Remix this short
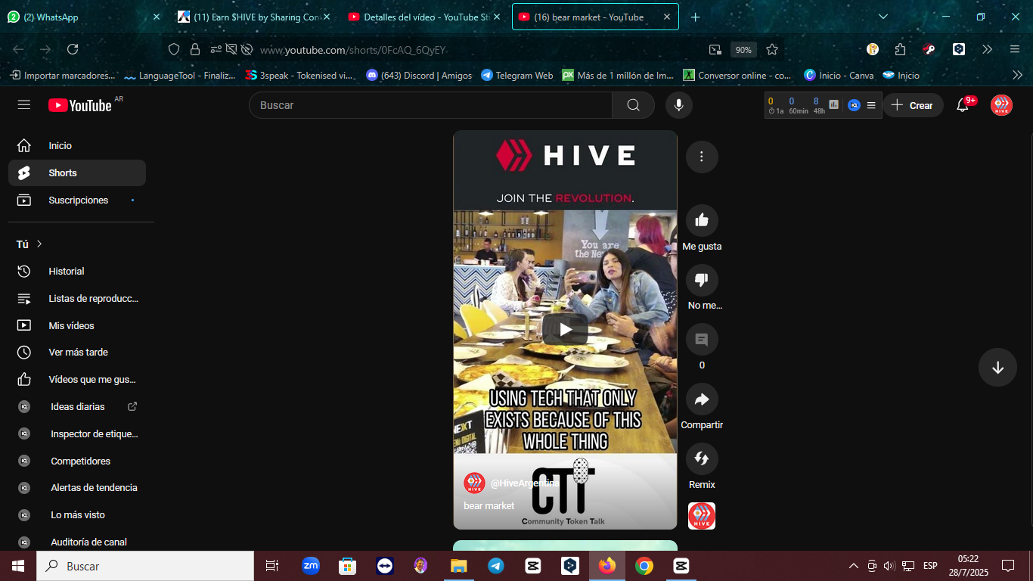This screenshot has height=581, width=1033. [702, 458]
